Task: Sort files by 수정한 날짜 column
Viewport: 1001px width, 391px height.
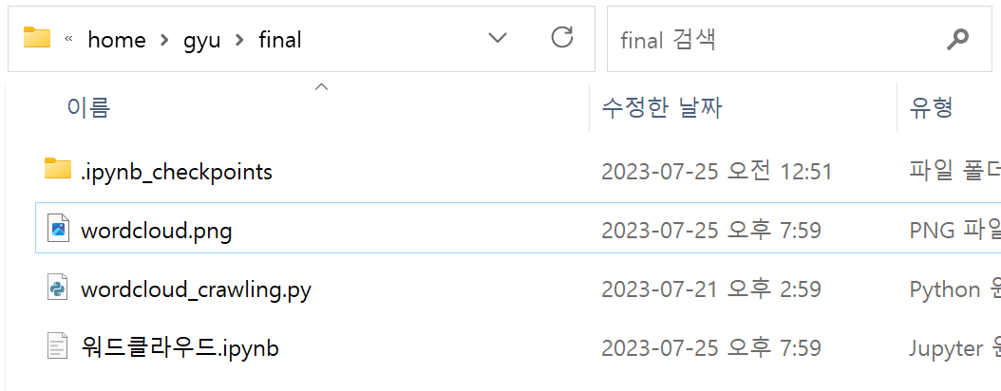Action: 661,108
